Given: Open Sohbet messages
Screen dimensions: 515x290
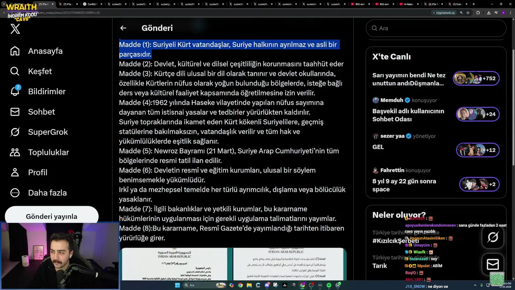Looking at the screenshot, I should pyautogui.click(x=33, y=112).
